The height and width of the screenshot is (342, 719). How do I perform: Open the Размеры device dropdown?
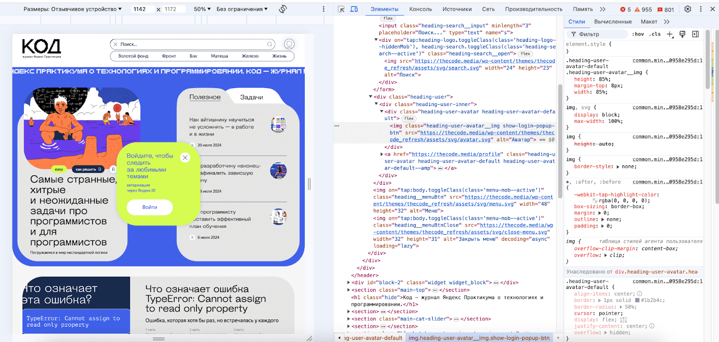pyautogui.click(x=72, y=9)
